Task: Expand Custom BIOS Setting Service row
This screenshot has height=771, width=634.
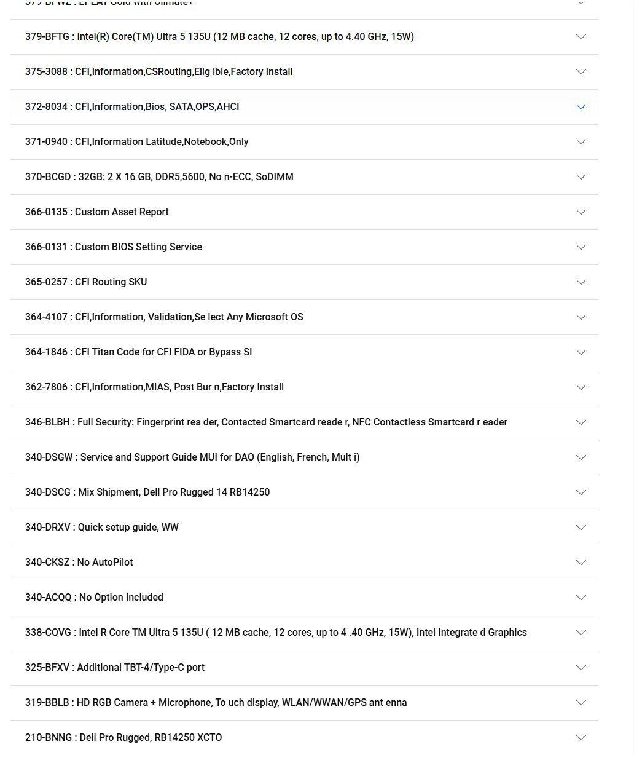Action: point(304,247)
